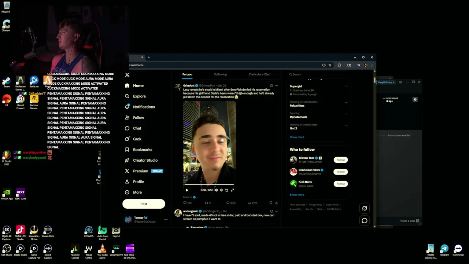Launch CapCut desktop shortcut
This screenshot has height=264, width=469.
pos(116,232)
